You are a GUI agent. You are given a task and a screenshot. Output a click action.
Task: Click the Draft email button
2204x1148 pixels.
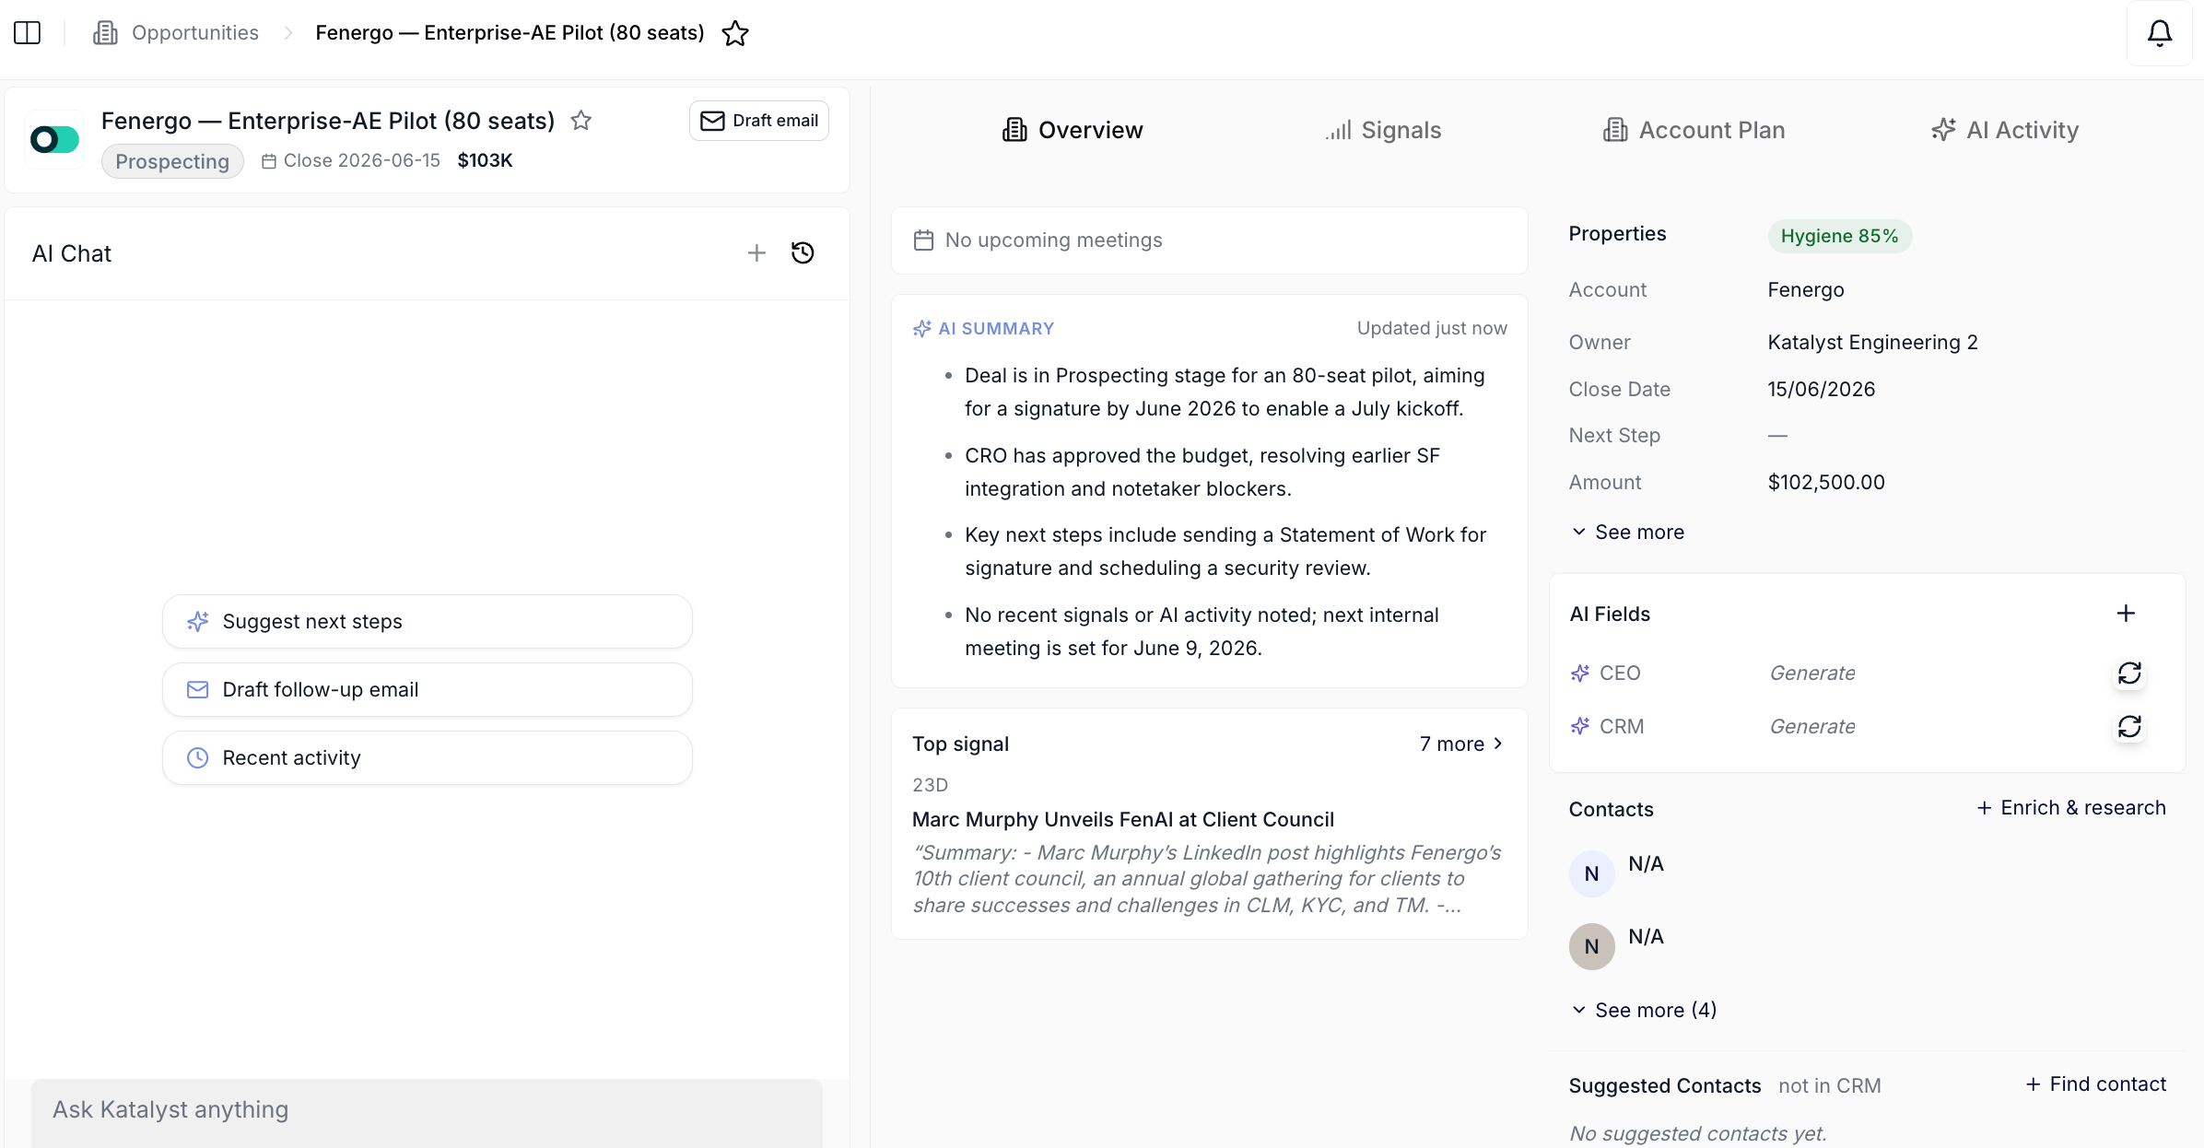pos(759,121)
